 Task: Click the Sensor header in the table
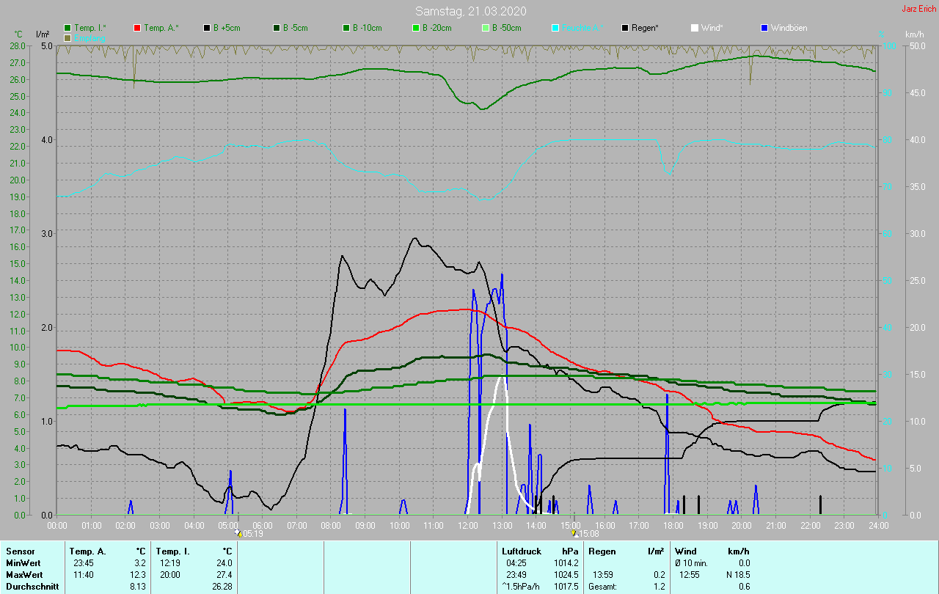coord(20,551)
